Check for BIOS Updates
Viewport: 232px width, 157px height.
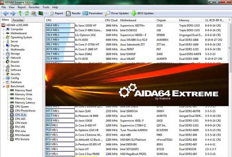coord(142,13)
